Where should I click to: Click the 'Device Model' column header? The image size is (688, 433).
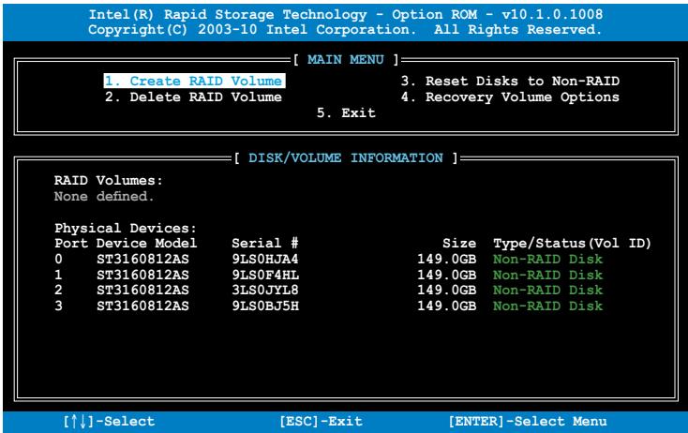click(146, 243)
